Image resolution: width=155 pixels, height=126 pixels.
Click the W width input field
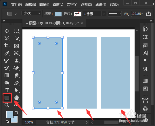point(136,14)
